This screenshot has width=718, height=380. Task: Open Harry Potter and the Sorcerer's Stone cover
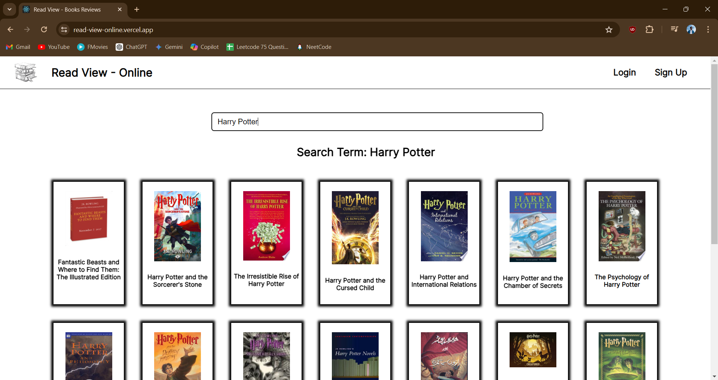pos(177,226)
